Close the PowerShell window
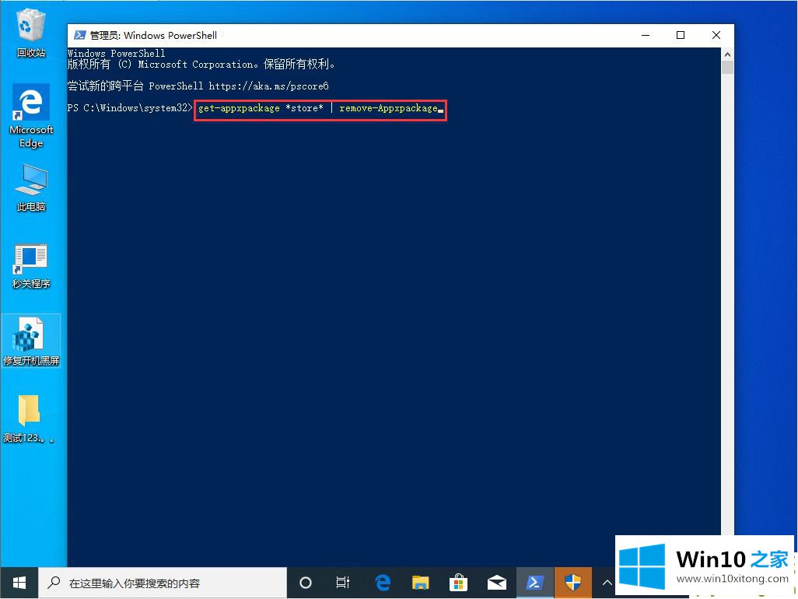This screenshot has width=798, height=599. point(716,35)
